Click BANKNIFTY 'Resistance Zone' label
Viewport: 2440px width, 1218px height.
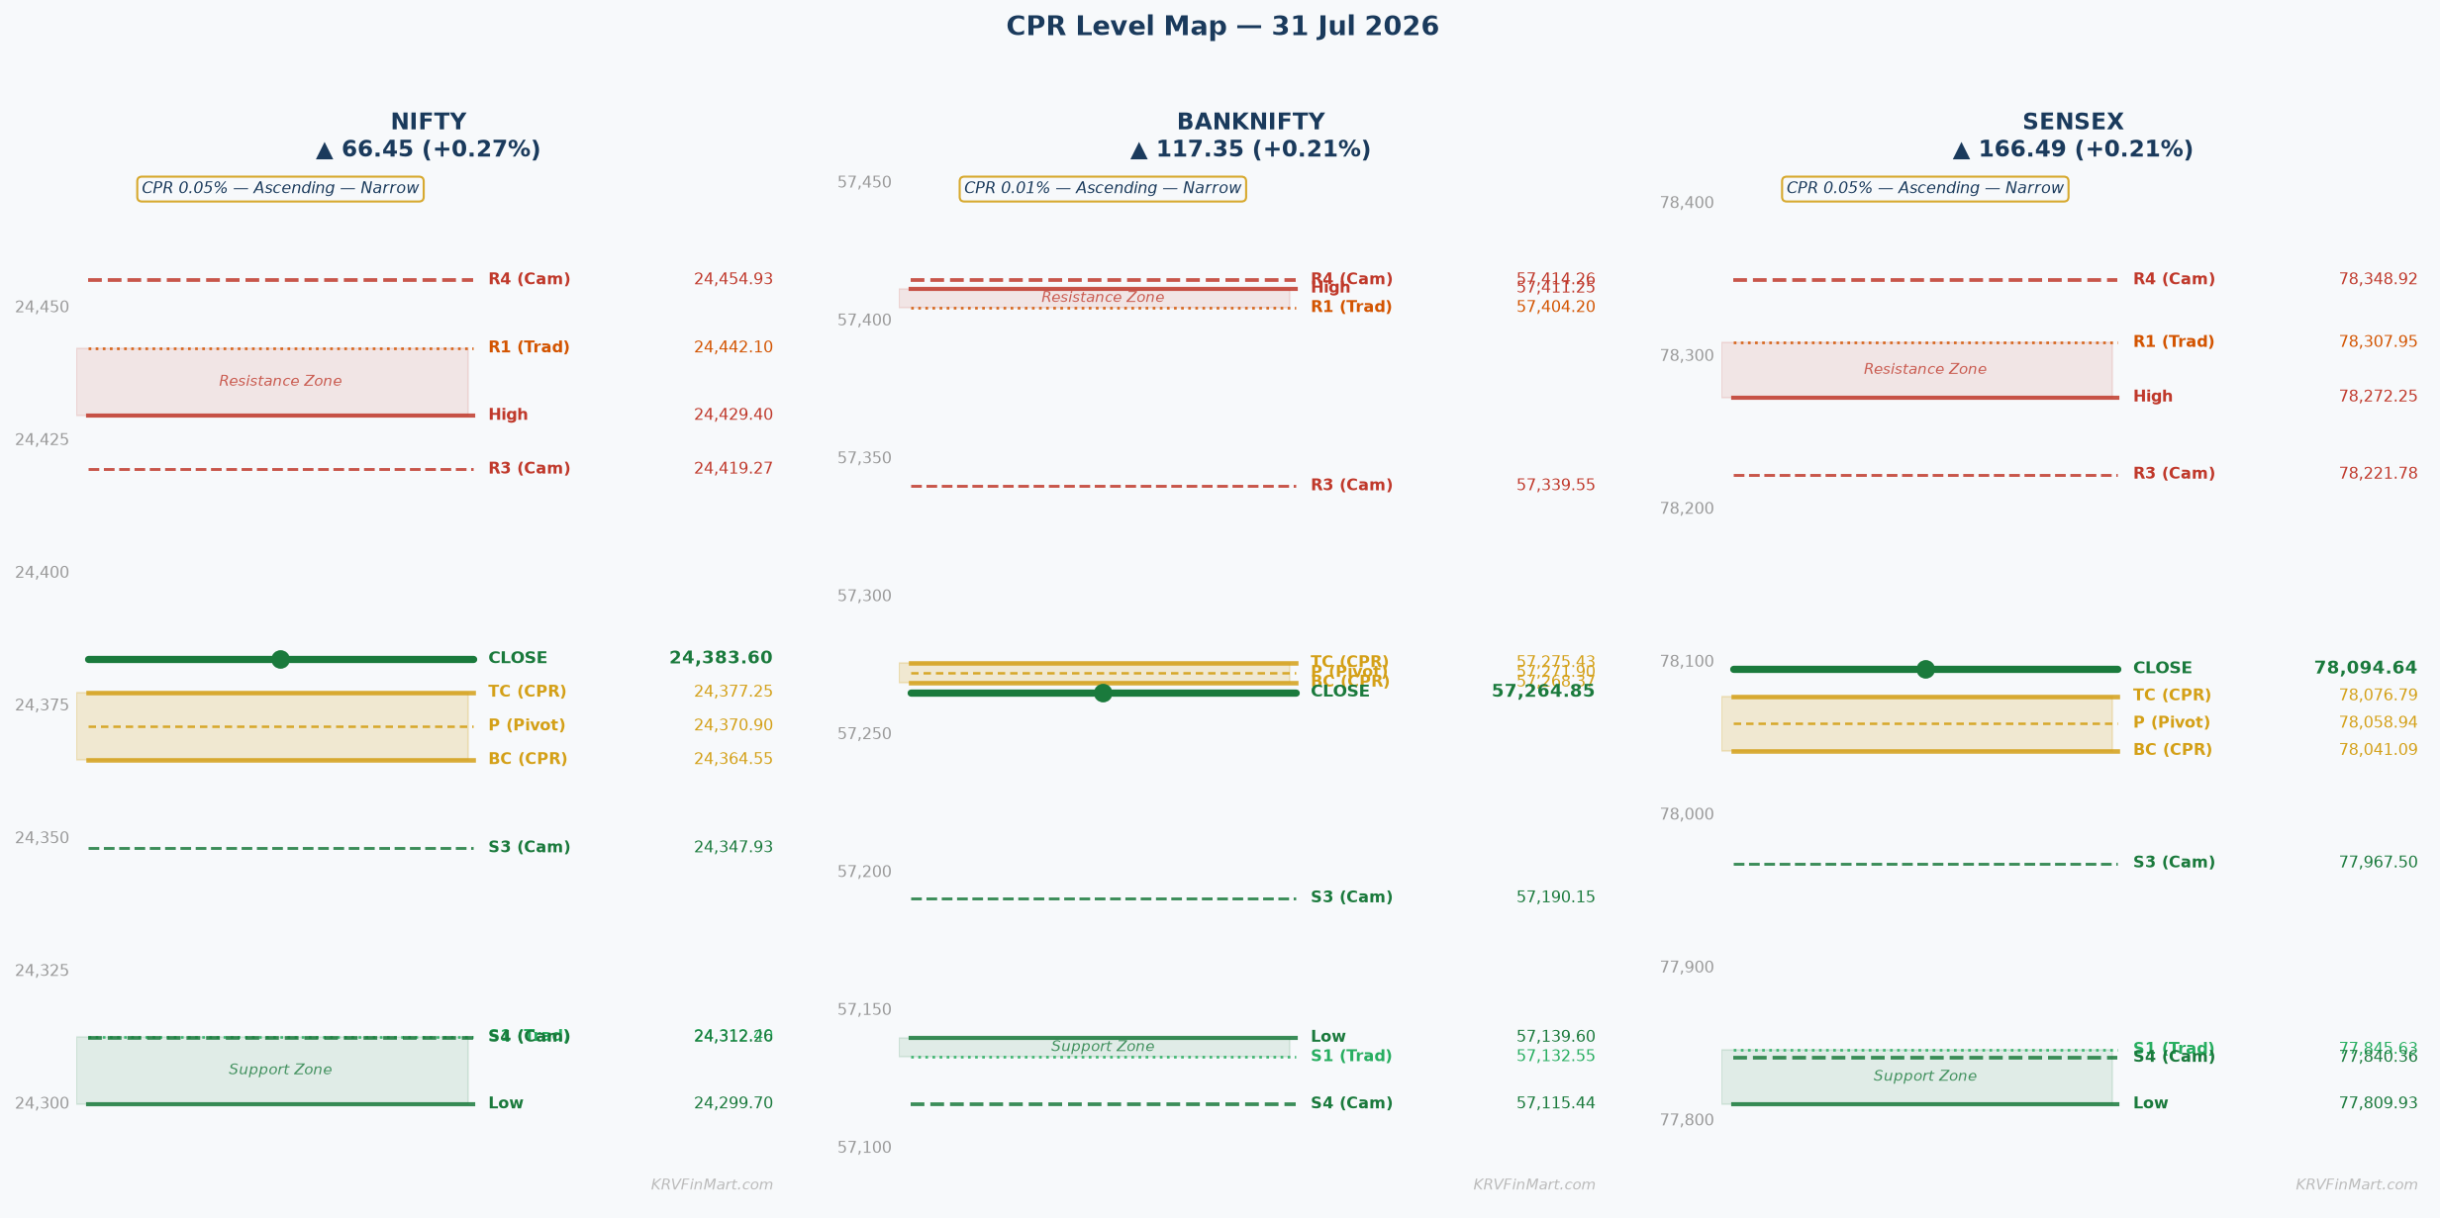tap(1103, 298)
